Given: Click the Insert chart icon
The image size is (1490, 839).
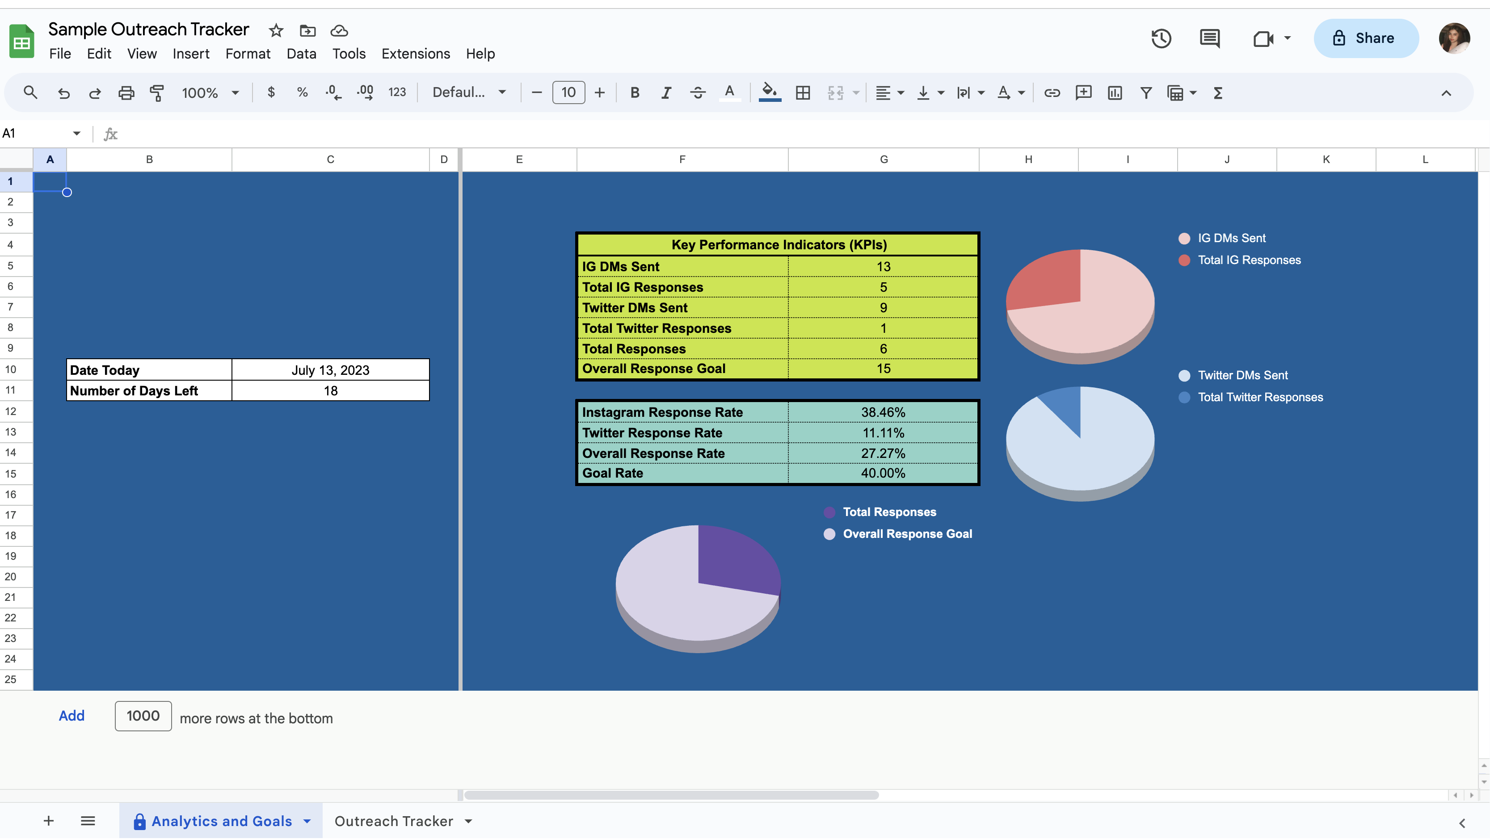Looking at the screenshot, I should coord(1115,92).
